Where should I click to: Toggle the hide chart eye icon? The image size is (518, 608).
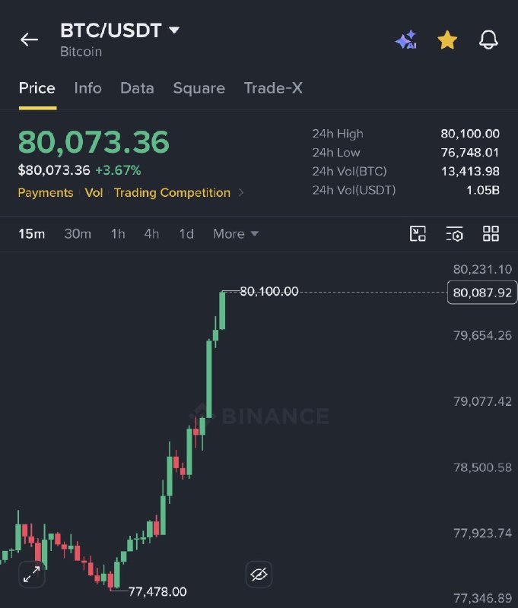tap(259, 575)
